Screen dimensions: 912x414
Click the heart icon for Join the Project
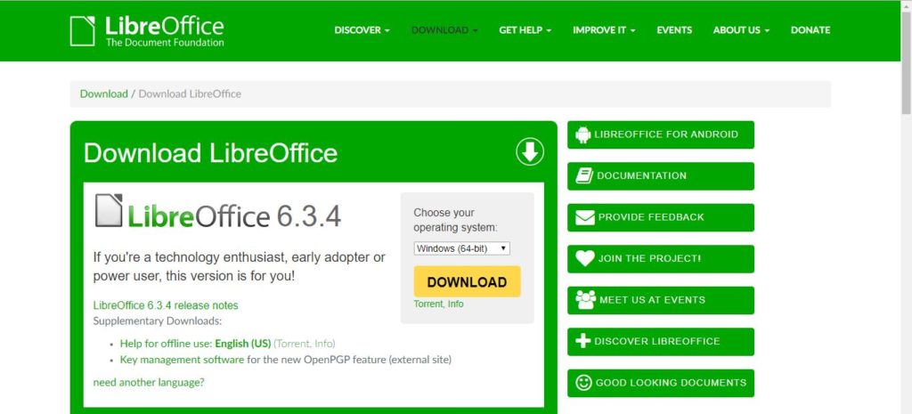point(584,259)
